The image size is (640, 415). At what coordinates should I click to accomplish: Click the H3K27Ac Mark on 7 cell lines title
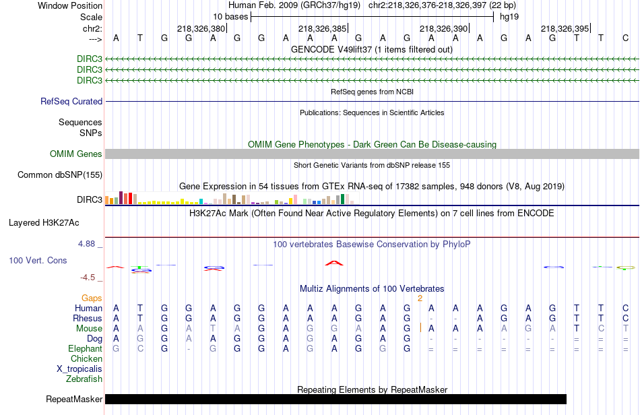372,214
